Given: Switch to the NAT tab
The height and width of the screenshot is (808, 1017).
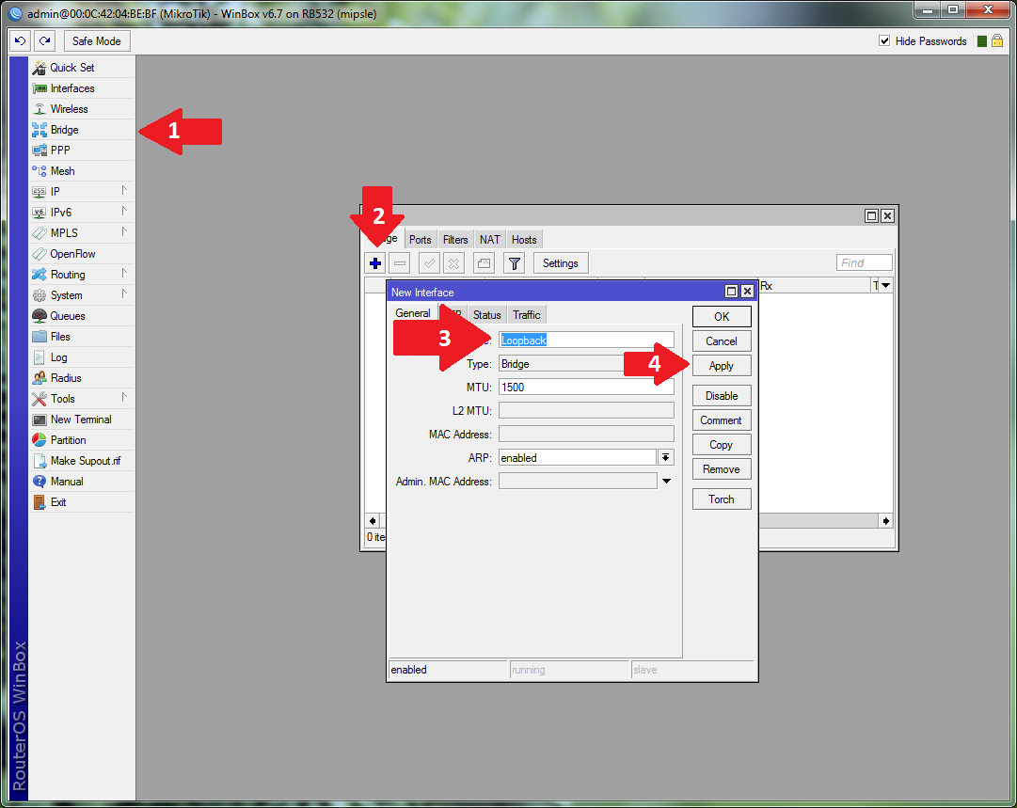Looking at the screenshot, I should [x=490, y=239].
